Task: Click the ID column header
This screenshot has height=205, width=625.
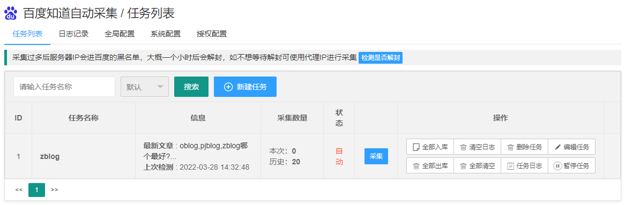Action: 18,118
